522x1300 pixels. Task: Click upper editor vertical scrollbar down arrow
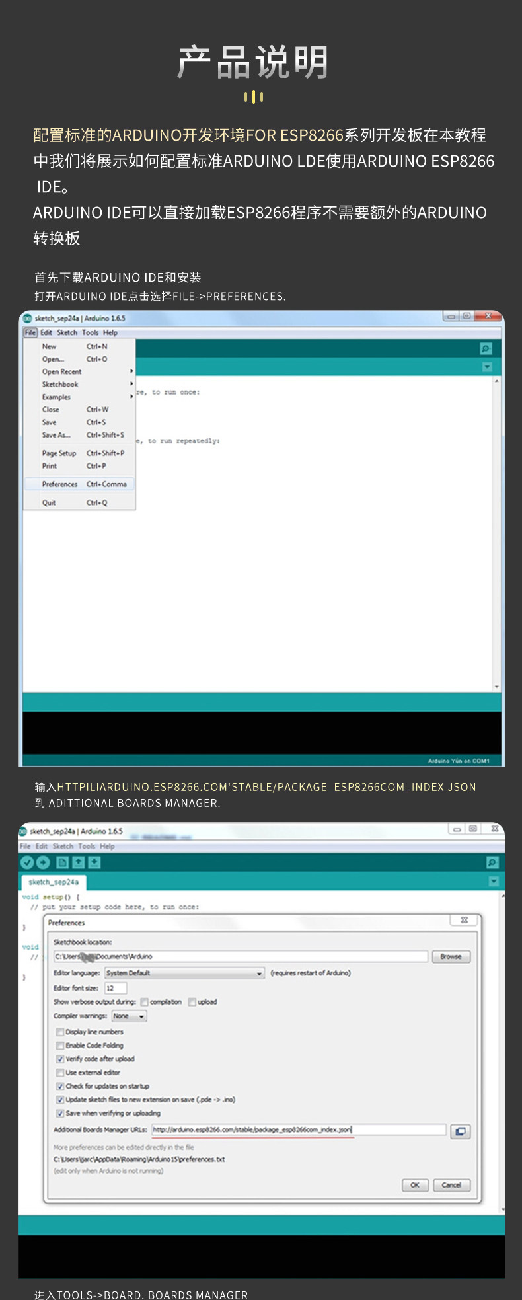[x=497, y=687]
